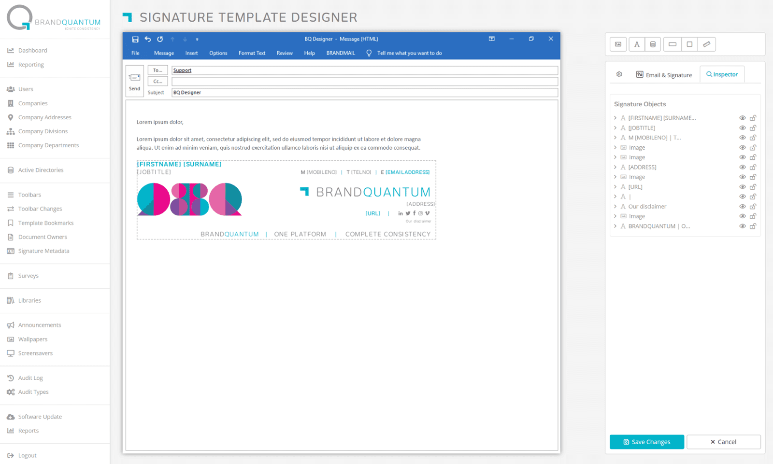Insert a Text signature object

pyautogui.click(x=637, y=44)
